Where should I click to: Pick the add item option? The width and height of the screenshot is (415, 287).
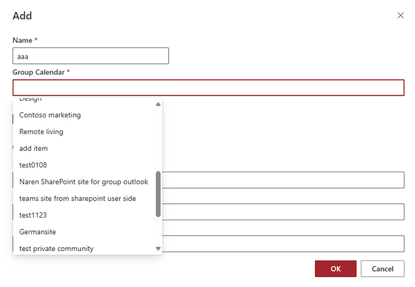point(87,148)
